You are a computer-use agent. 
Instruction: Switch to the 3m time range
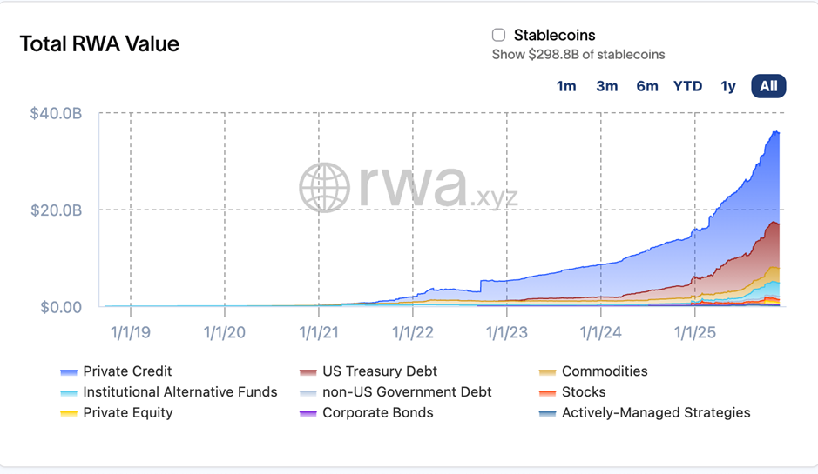coord(607,86)
